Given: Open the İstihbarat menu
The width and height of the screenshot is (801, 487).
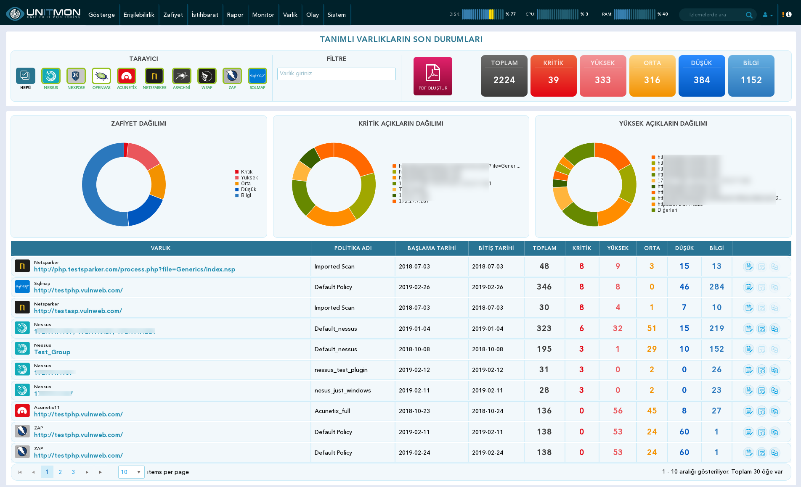Looking at the screenshot, I should (x=205, y=15).
